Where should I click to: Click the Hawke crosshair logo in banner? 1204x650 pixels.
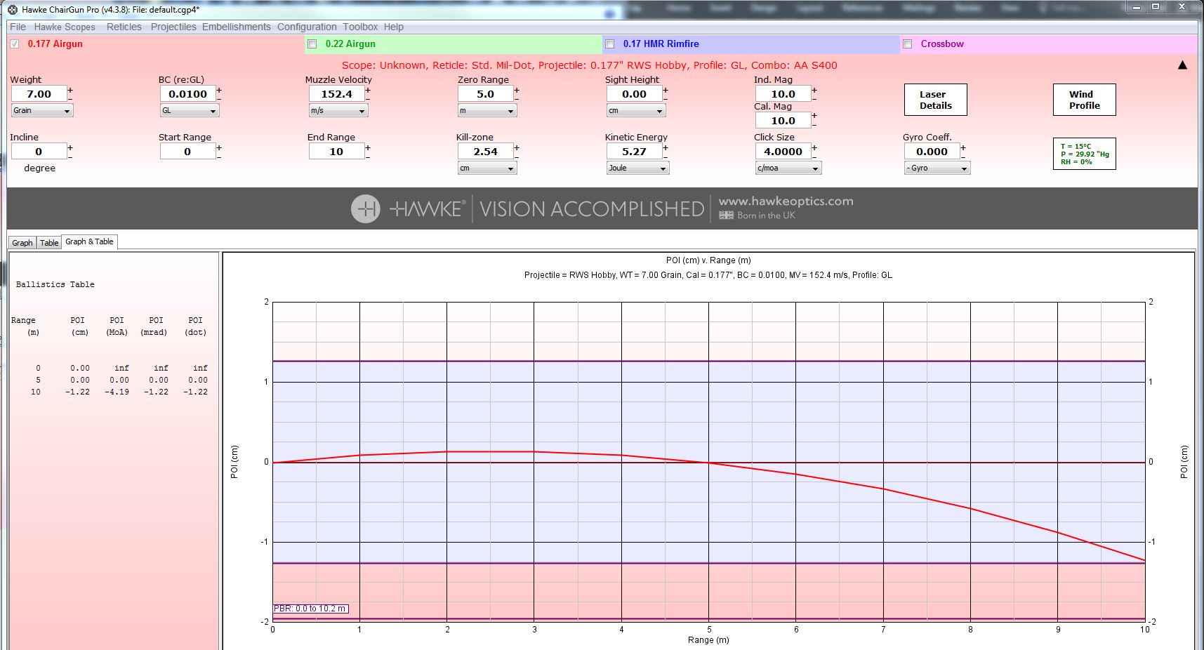(365, 208)
